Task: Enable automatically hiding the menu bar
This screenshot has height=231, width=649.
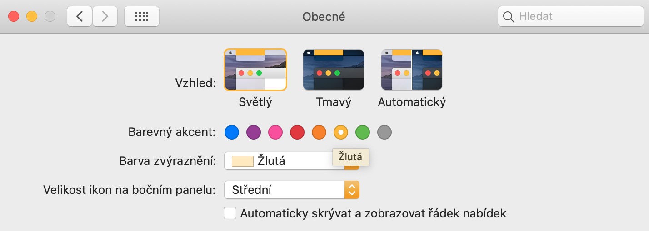Action: click(x=230, y=213)
